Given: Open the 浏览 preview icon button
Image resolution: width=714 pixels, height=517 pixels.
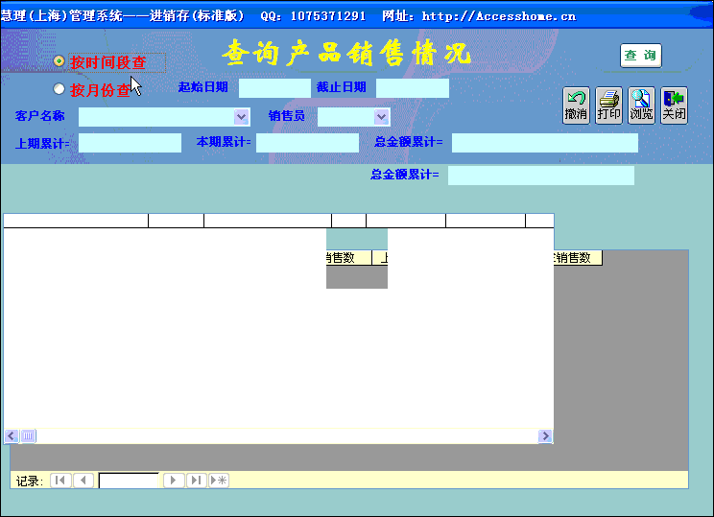Looking at the screenshot, I should click(642, 106).
